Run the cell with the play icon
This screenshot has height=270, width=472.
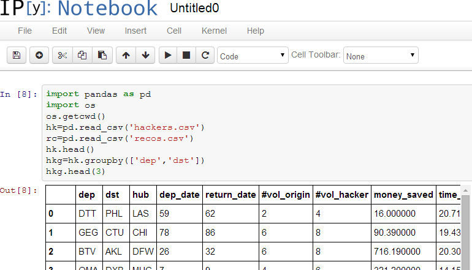tap(167, 56)
